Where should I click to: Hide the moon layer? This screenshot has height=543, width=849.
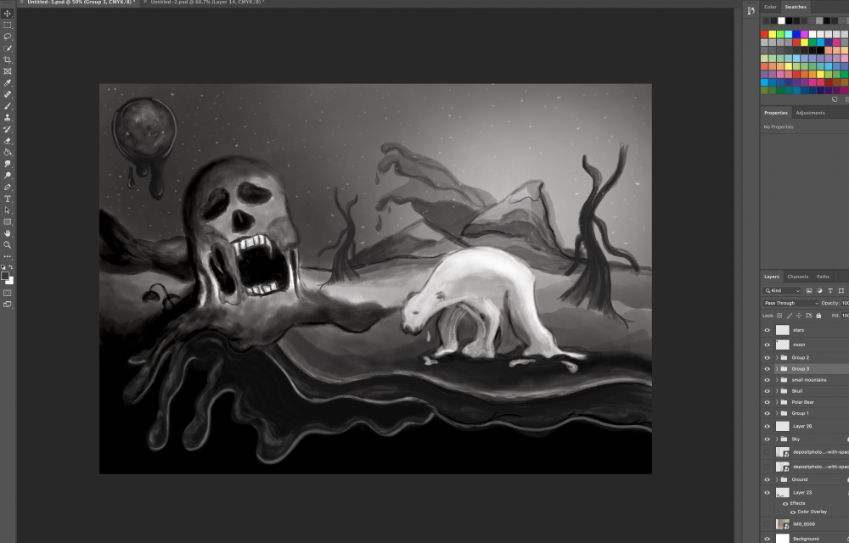click(x=767, y=344)
